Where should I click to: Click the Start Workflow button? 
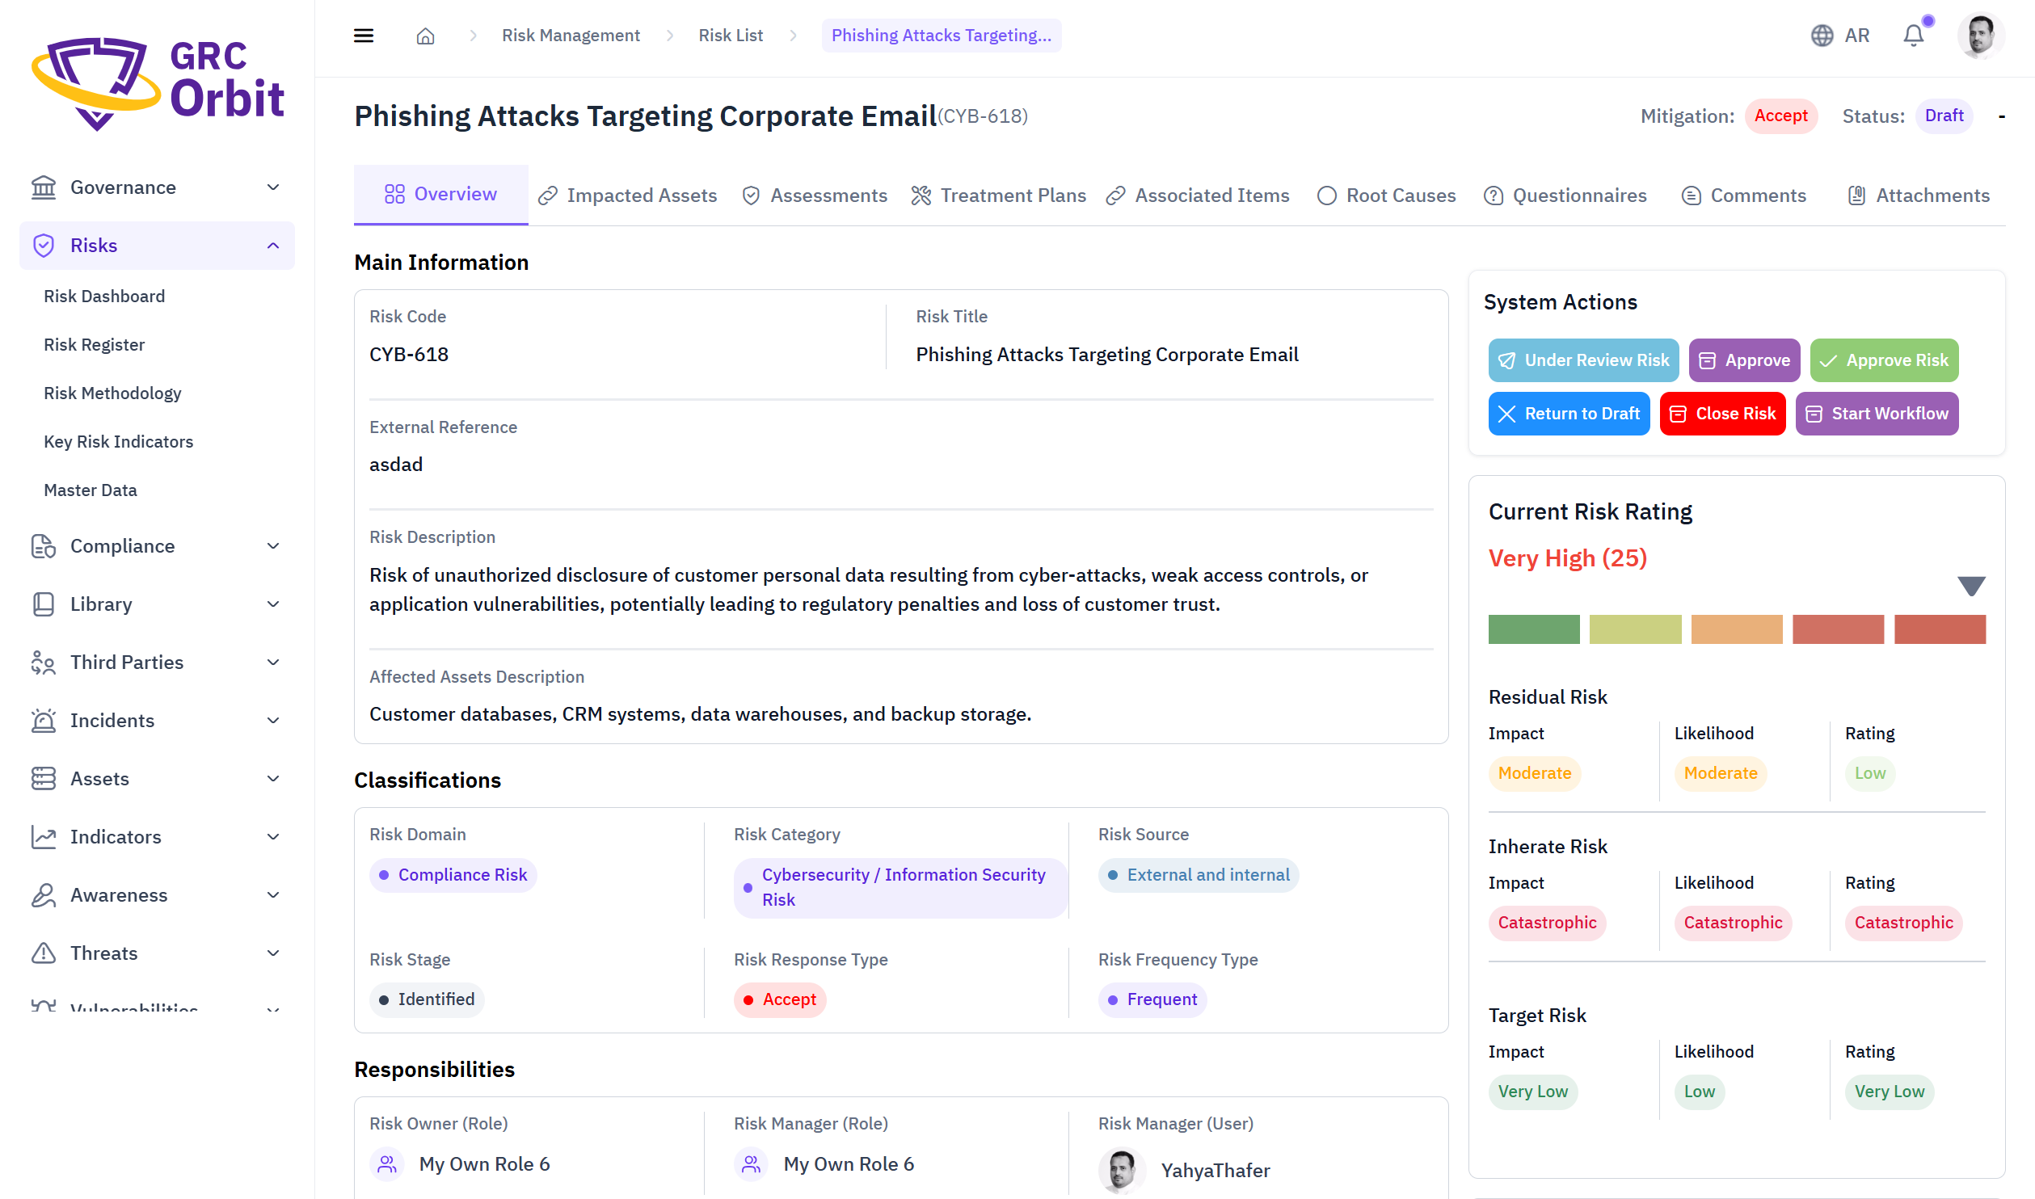tap(1877, 414)
